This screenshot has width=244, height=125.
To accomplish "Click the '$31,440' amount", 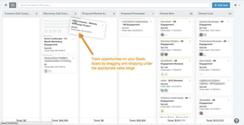I will tap(164, 67).
